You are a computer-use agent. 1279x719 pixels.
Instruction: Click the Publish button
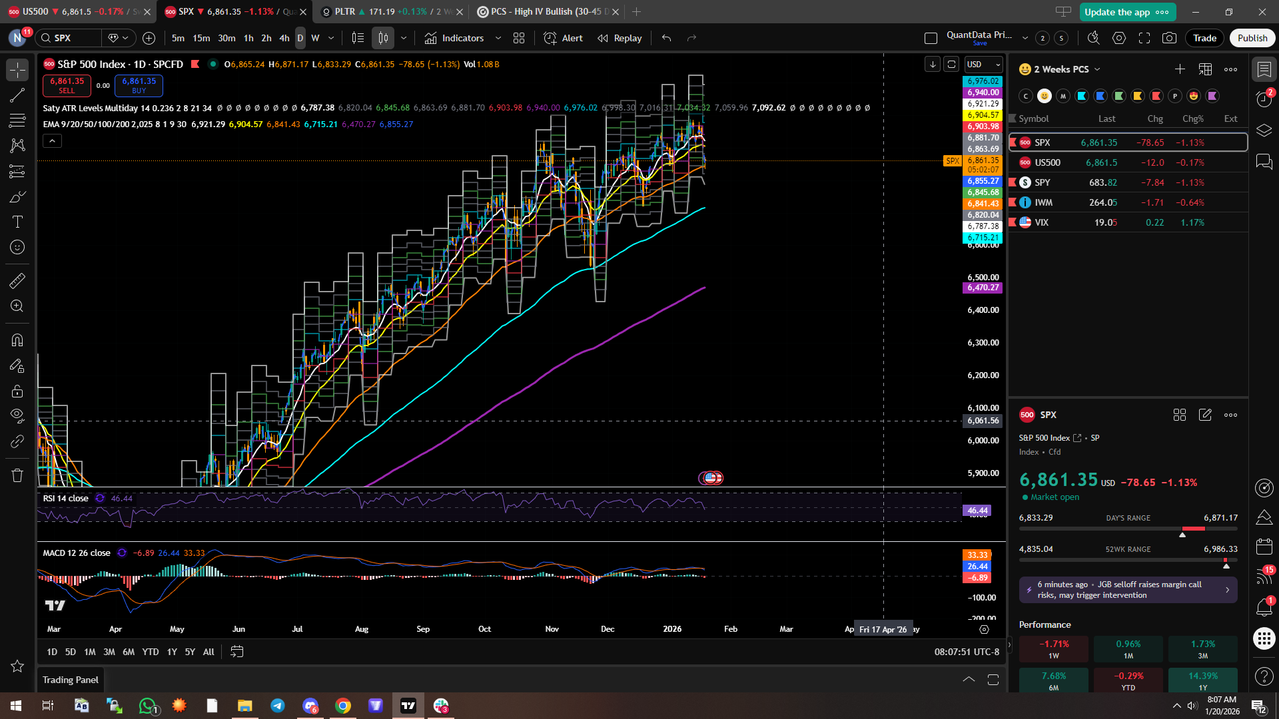1252,38
